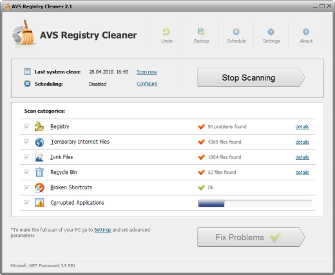Select the Broken Shortcuts icon

coord(39,187)
